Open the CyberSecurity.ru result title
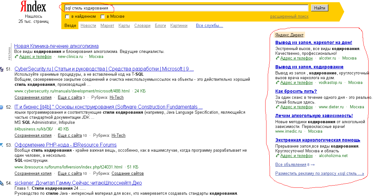The width and height of the screenshot is (373, 196). [x=104, y=69]
